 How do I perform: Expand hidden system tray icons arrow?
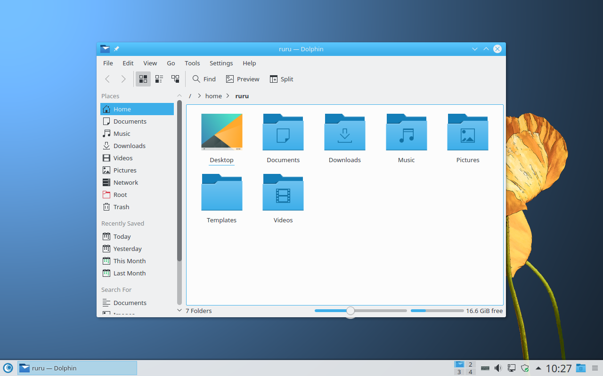pyautogui.click(x=538, y=368)
